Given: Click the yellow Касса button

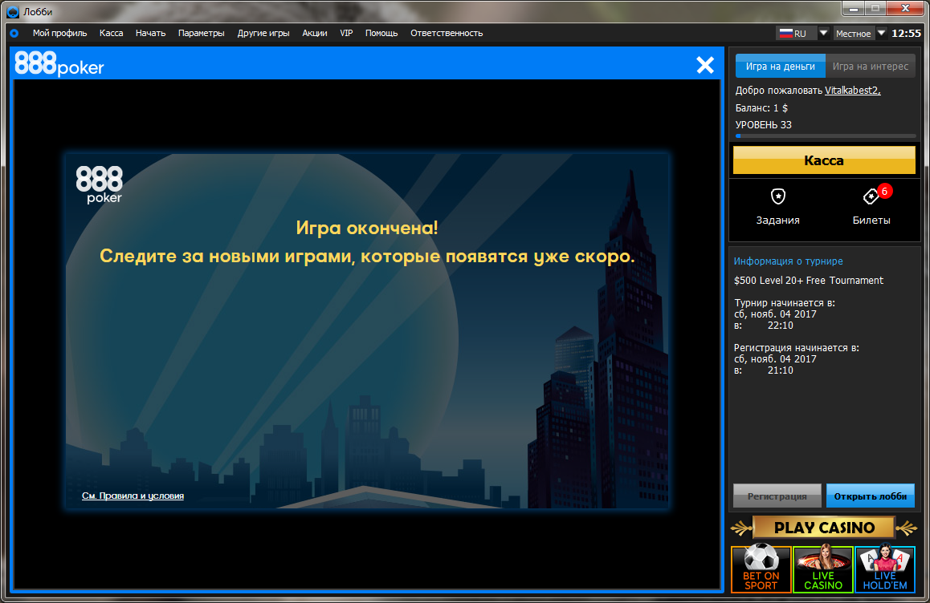Looking at the screenshot, I should coord(824,160).
